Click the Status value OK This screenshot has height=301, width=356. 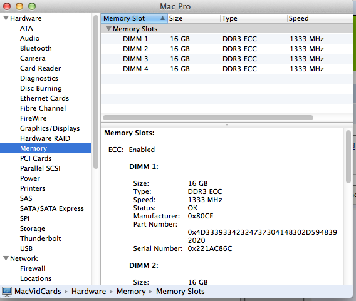pyautogui.click(x=192, y=208)
